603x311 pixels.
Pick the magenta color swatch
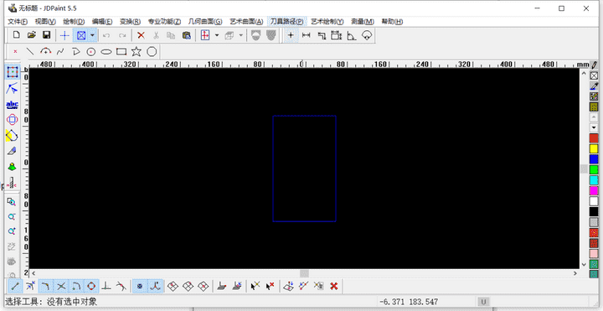point(594,190)
